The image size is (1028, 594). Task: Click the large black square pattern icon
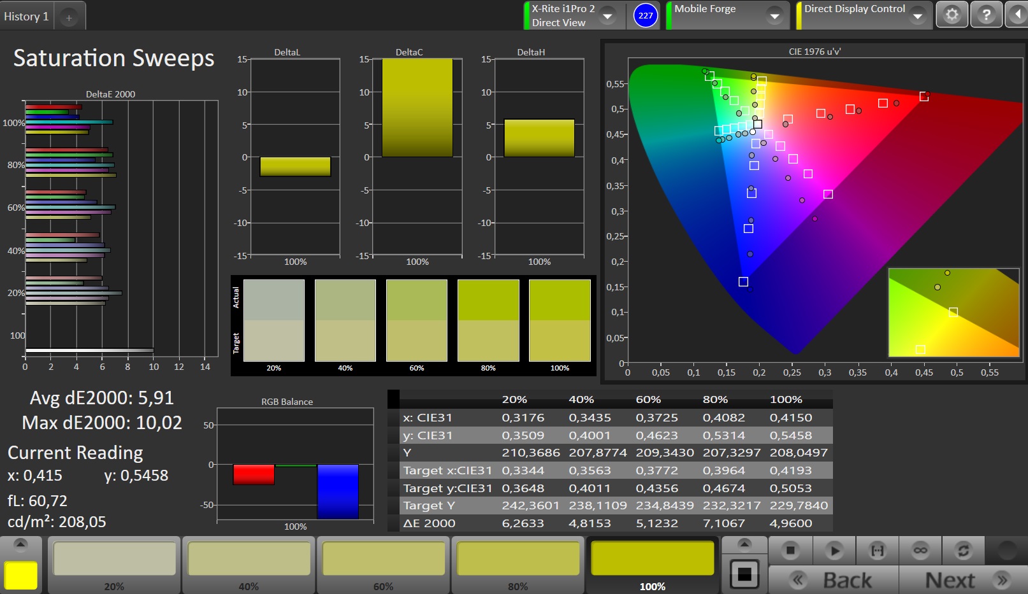[x=744, y=574]
